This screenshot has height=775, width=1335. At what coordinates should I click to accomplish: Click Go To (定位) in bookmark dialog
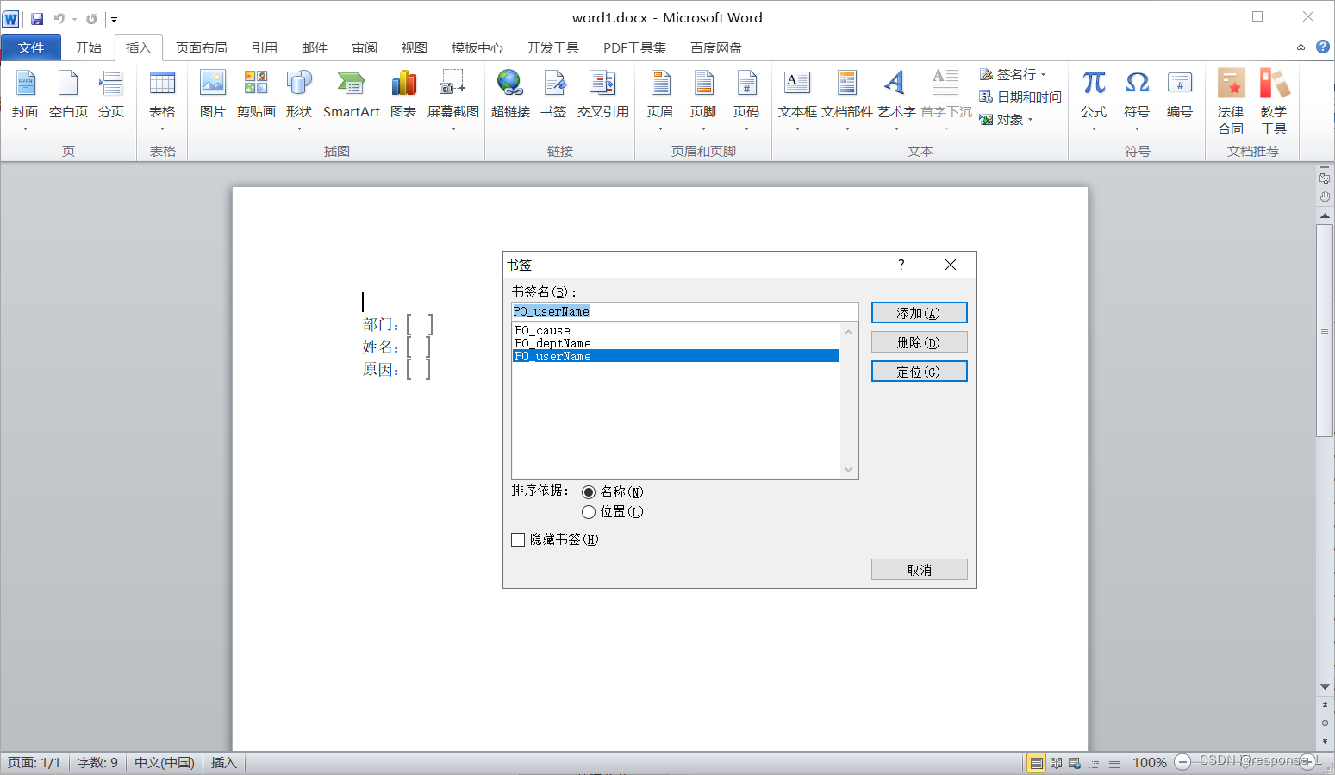click(x=919, y=372)
